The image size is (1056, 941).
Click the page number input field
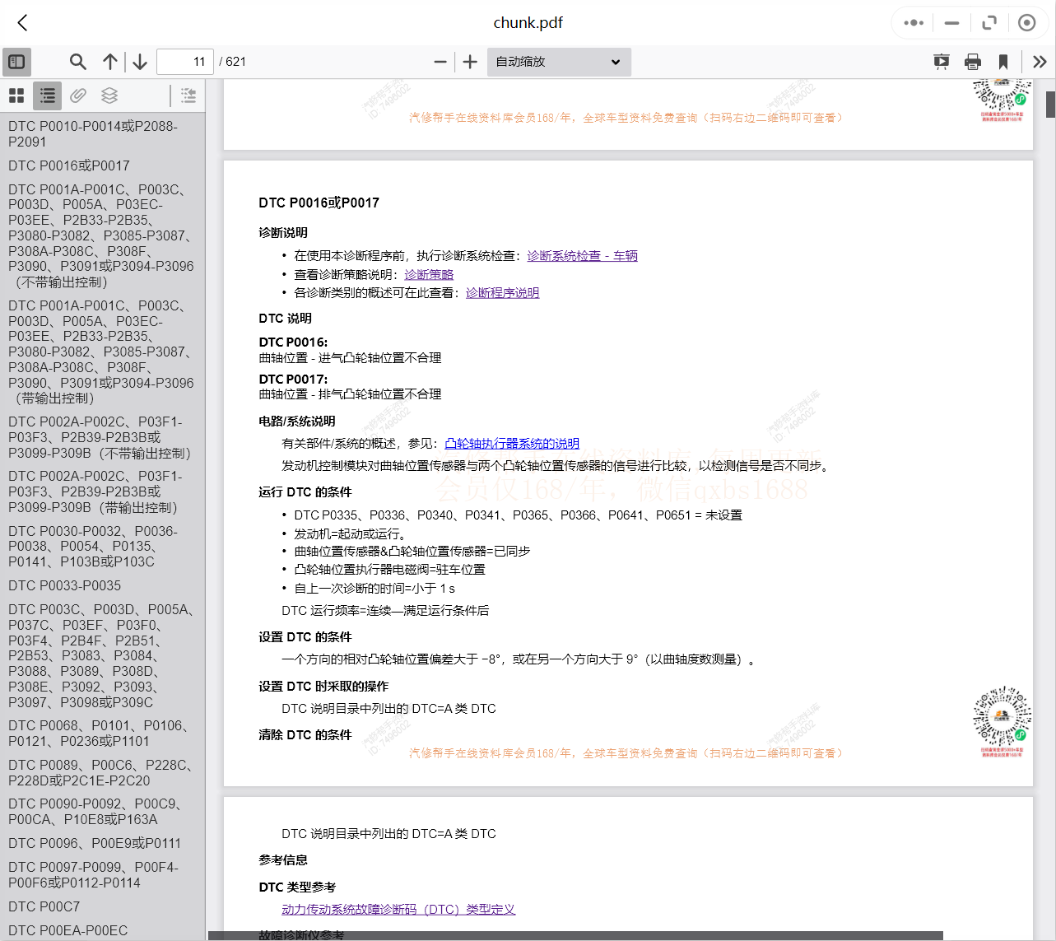coord(184,62)
